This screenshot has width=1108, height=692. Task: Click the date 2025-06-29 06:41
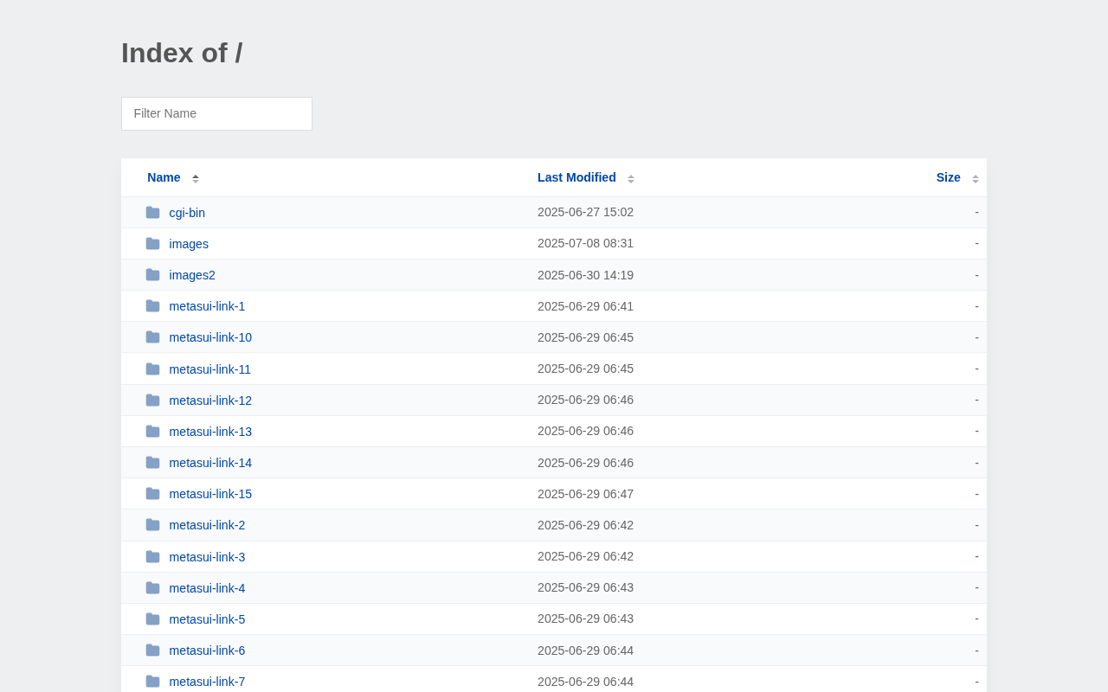(x=585, y=306)
